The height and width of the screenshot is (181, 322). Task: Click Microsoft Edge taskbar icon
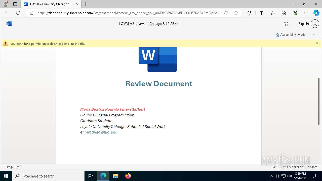tap(103, 176)
